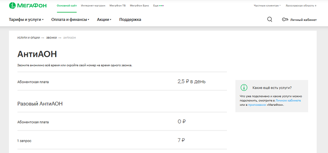The width and height of the screenshot is (328, 153).
Task: Expand the Оплата и финансы menu
Action: (70, 20)
